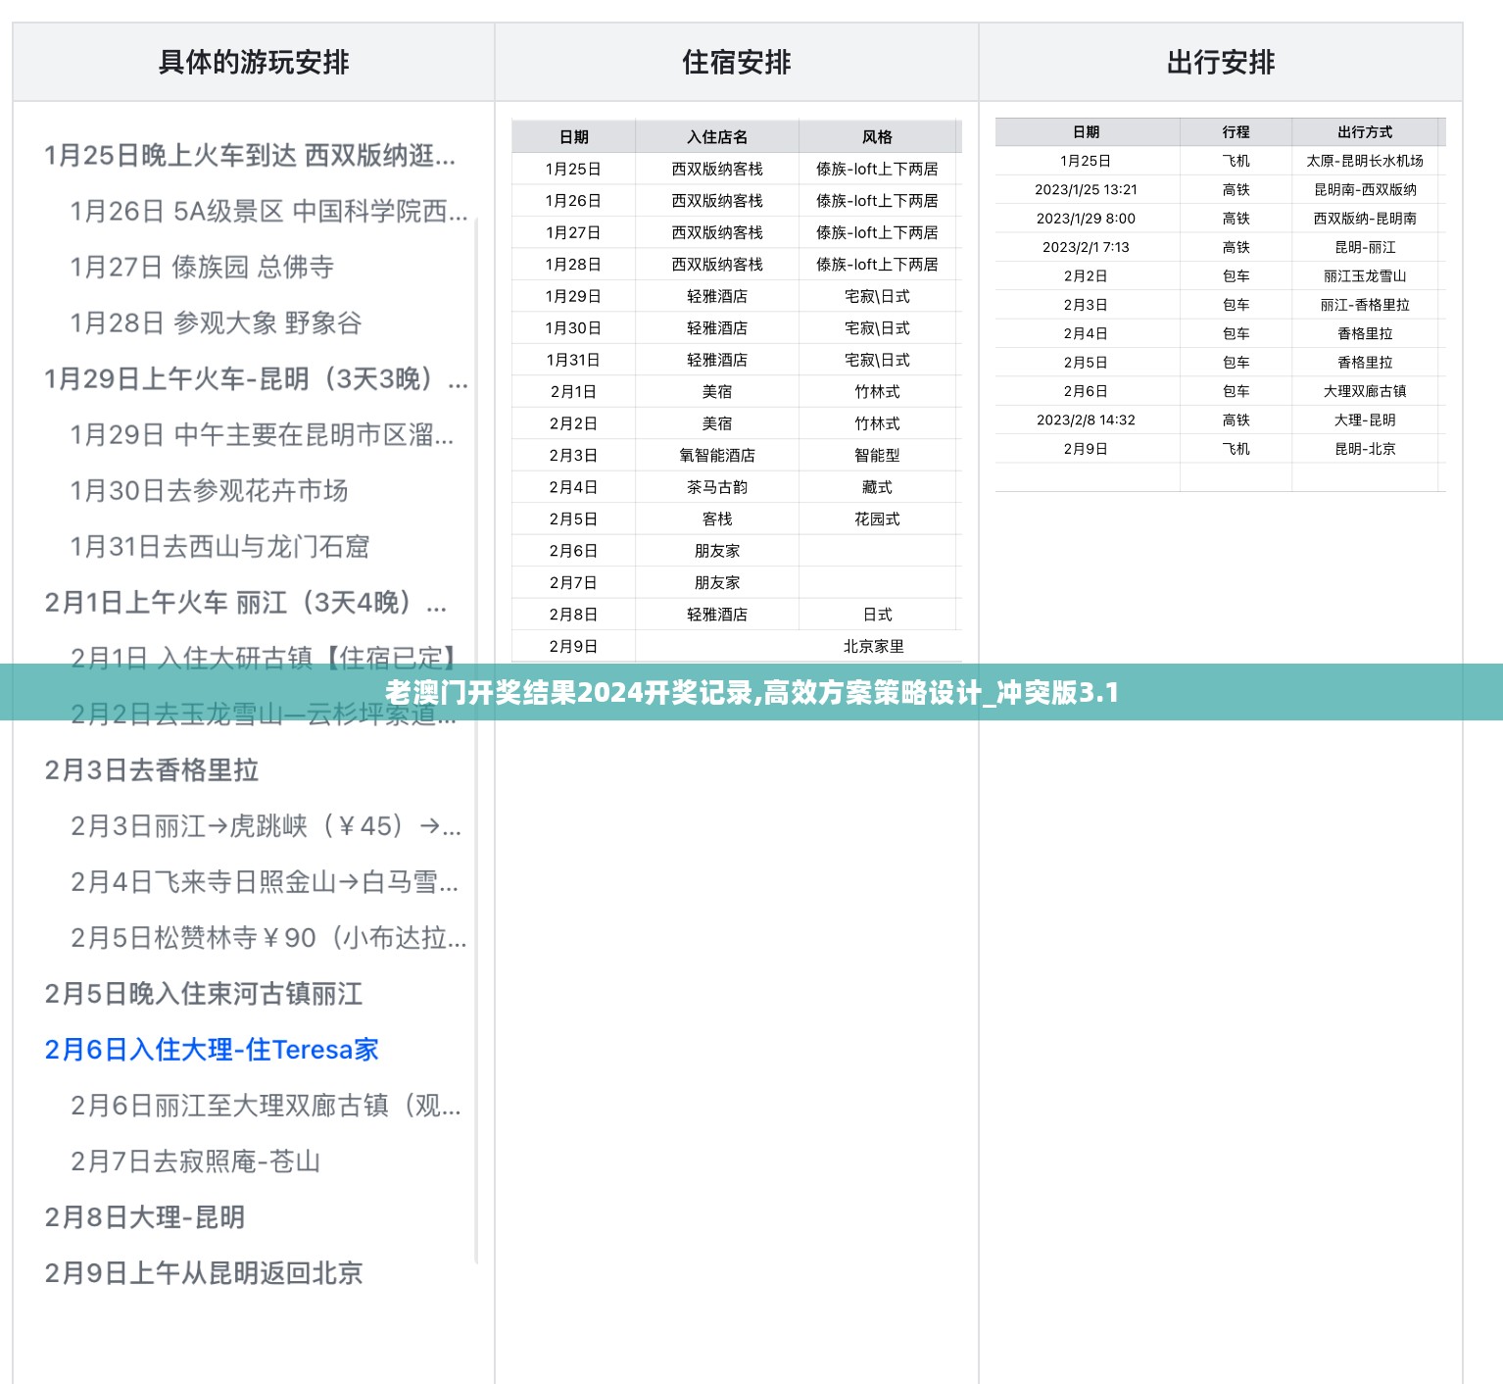The width and height of the screenshot is (1503, 1384).
Task: Select 美宿 in the 2月2日 row
Action: (717, 423)
